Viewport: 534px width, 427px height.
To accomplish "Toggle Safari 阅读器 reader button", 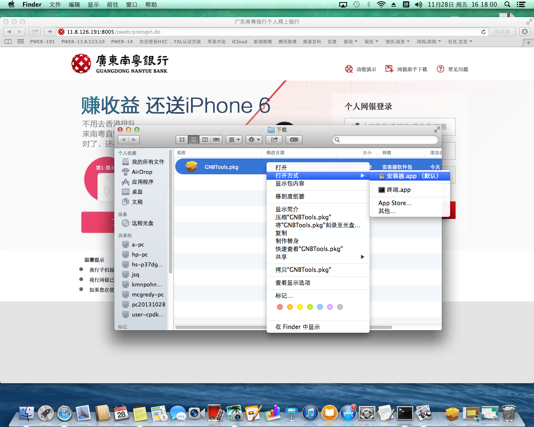I will pyautogui.click(x=502, y=32).
